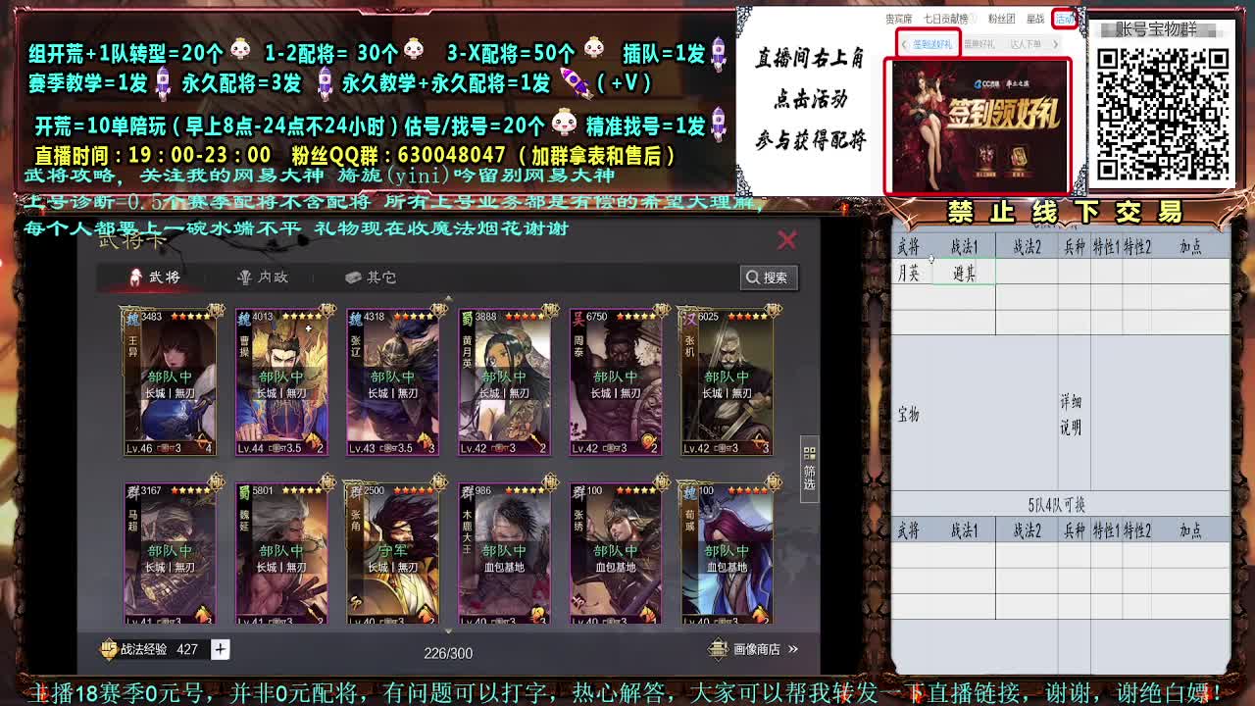This screenshot has height=706, width=1255.
Task: Select the 周泰 hero card
Action: [x=616, y=381]
